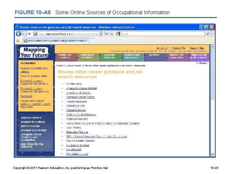Click the browser Back arrow button

[x=19, y=34]
